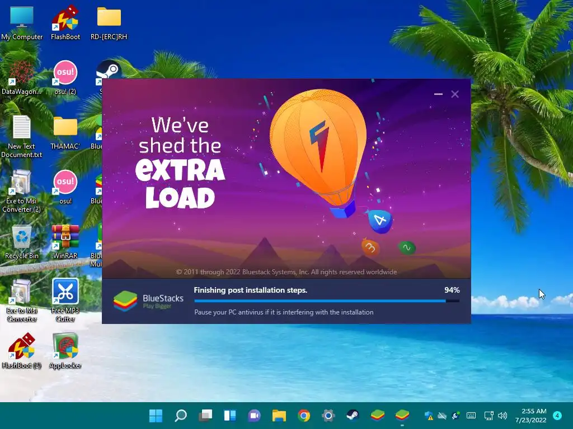Open Steam from the taskbar
The height and width of the screenshot is (429, 573).
pyautogui.click(x=353, y=416)
